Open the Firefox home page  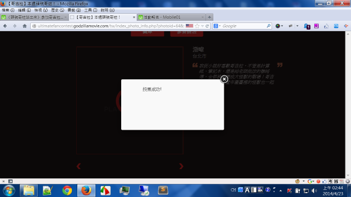click(25, 26)
